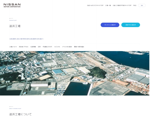Switch language with the EN button
Viewport: 161px width, 120px height.
(142, 5)
